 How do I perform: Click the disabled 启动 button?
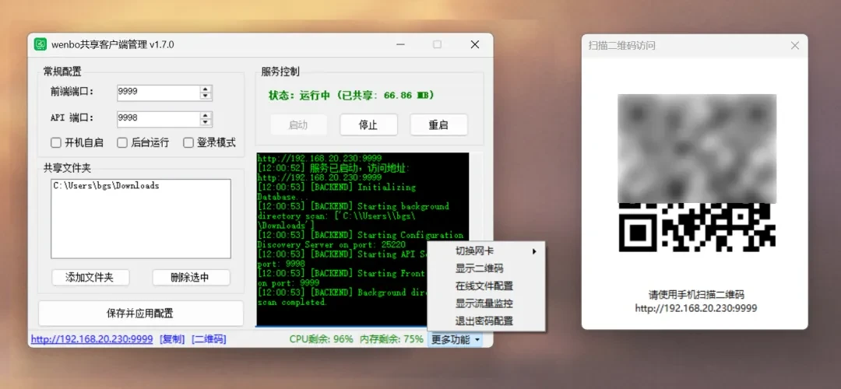[x=298, y=124]
